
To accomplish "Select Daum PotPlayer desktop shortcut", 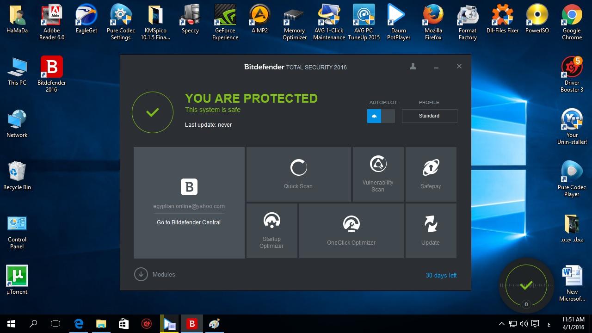I will pos(399,22).
